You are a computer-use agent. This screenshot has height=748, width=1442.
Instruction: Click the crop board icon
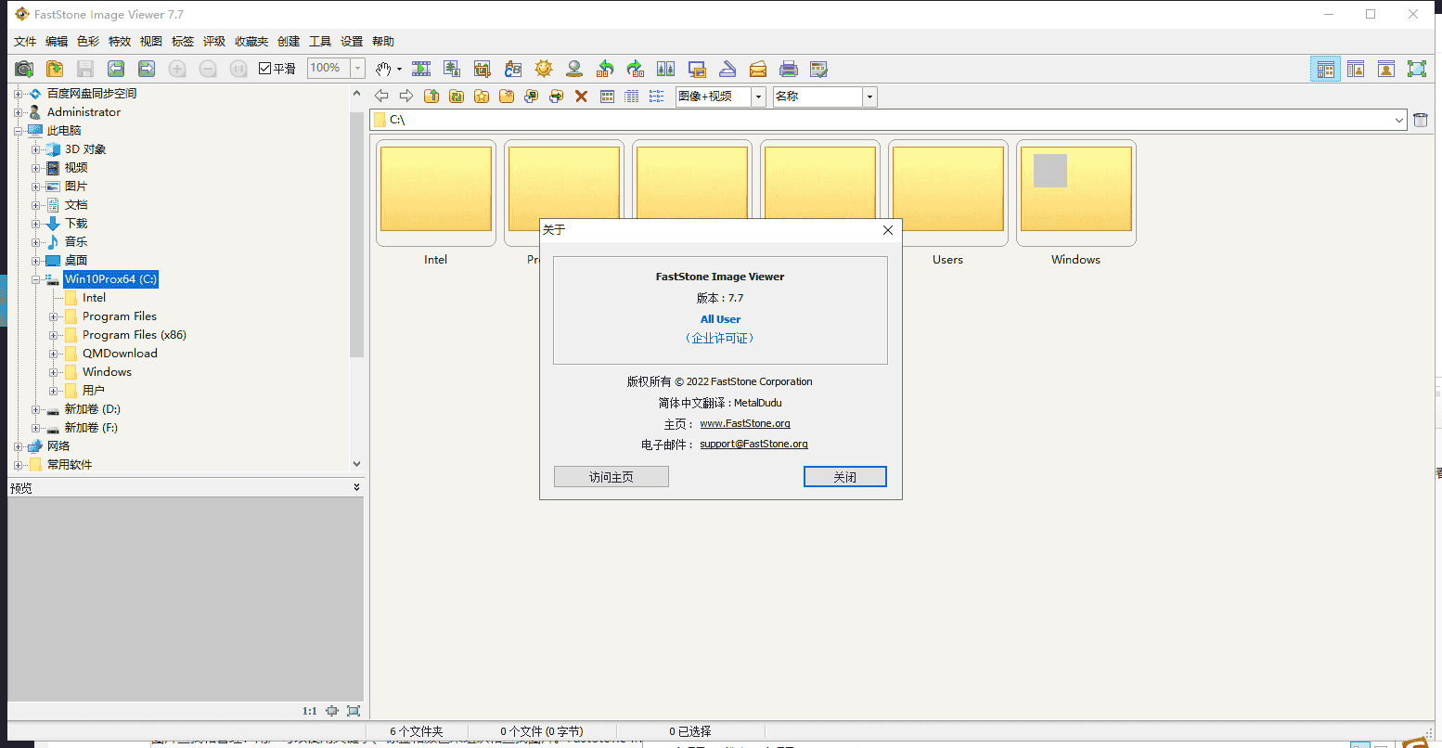tap(483, 69)
